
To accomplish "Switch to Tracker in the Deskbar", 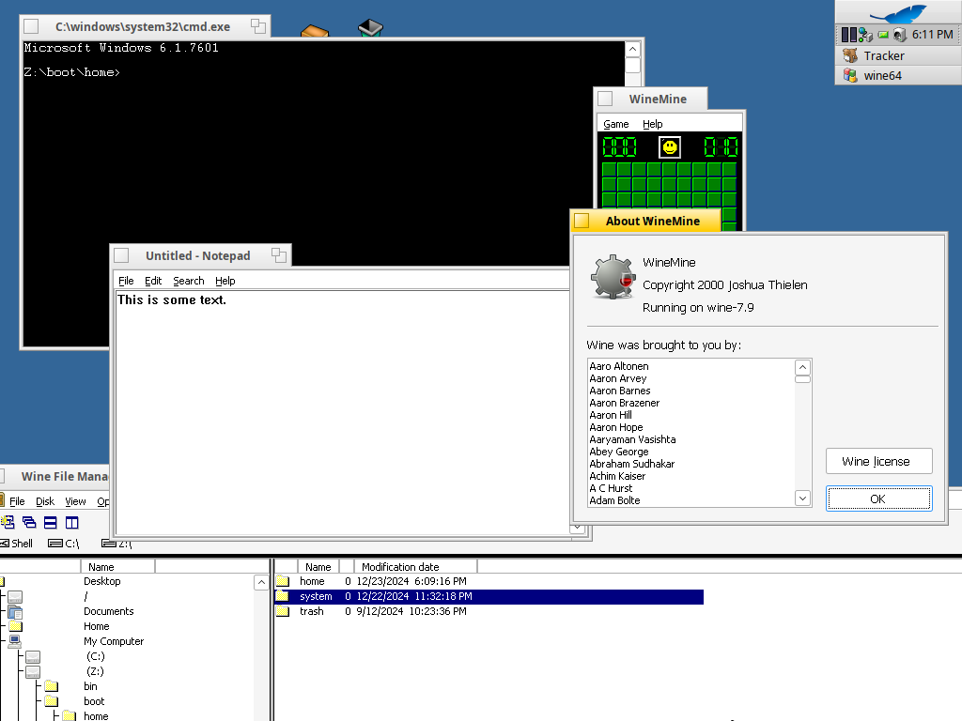I will pos(898,55).
